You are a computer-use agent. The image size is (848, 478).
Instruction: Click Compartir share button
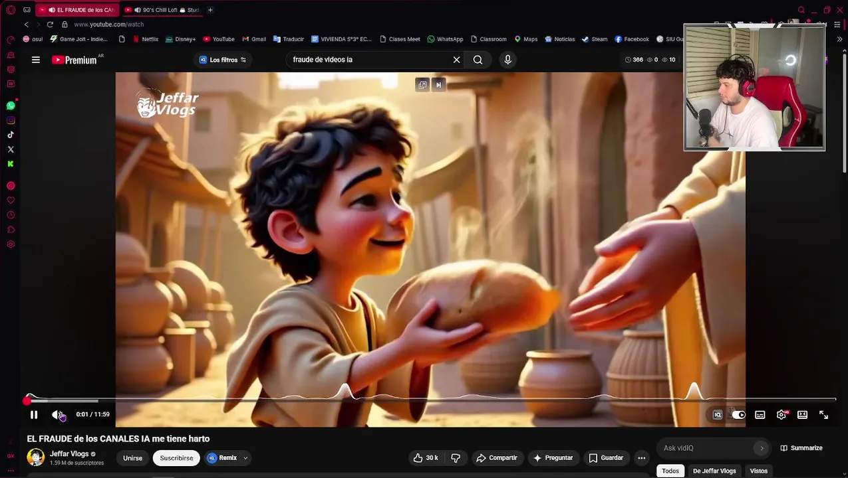point(496,457)
